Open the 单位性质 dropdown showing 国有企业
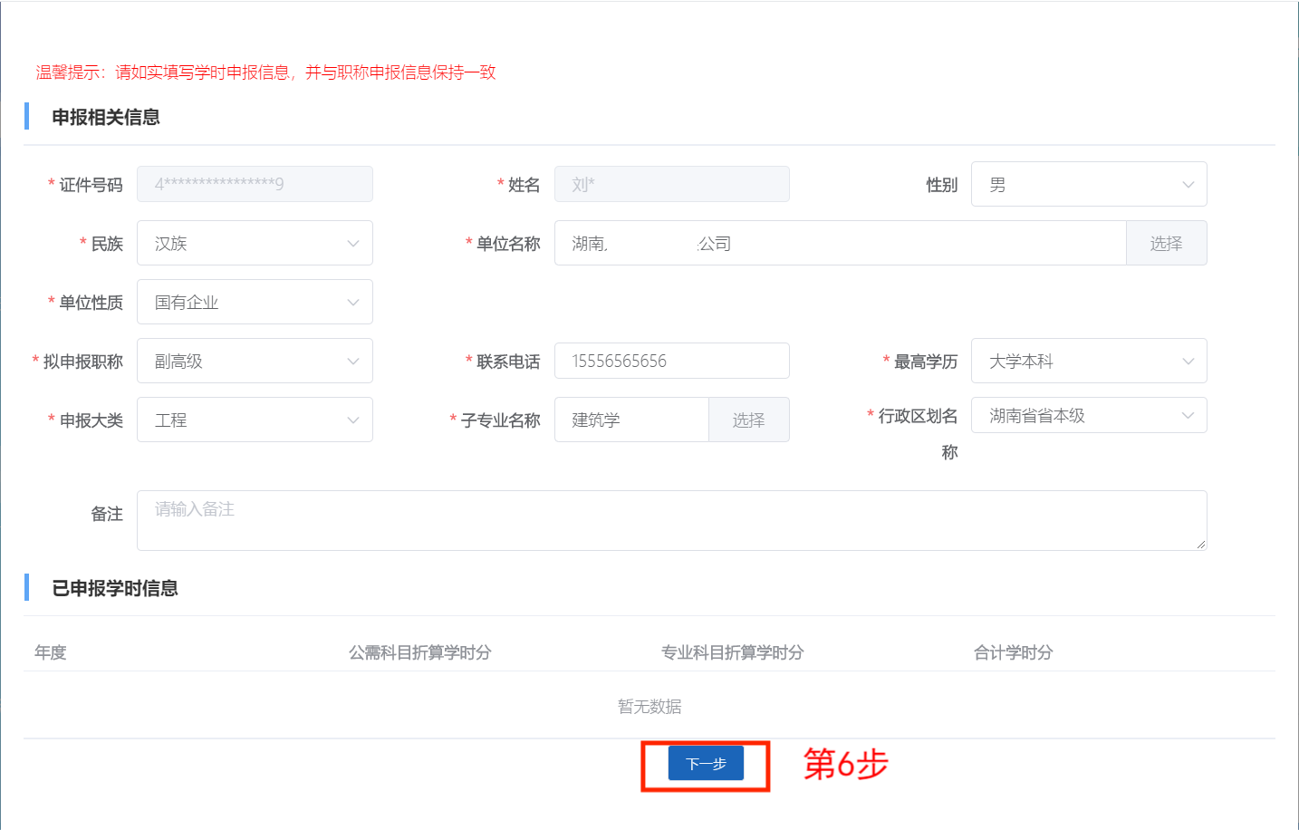The image size is (1299, 830). tap(255, 303)
